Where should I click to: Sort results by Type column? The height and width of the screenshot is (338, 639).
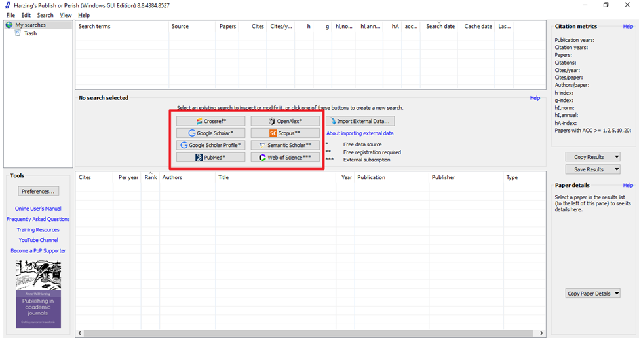click(525, 177)
